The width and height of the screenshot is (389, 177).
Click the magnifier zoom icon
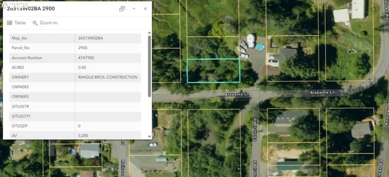[x=35, y=23]
